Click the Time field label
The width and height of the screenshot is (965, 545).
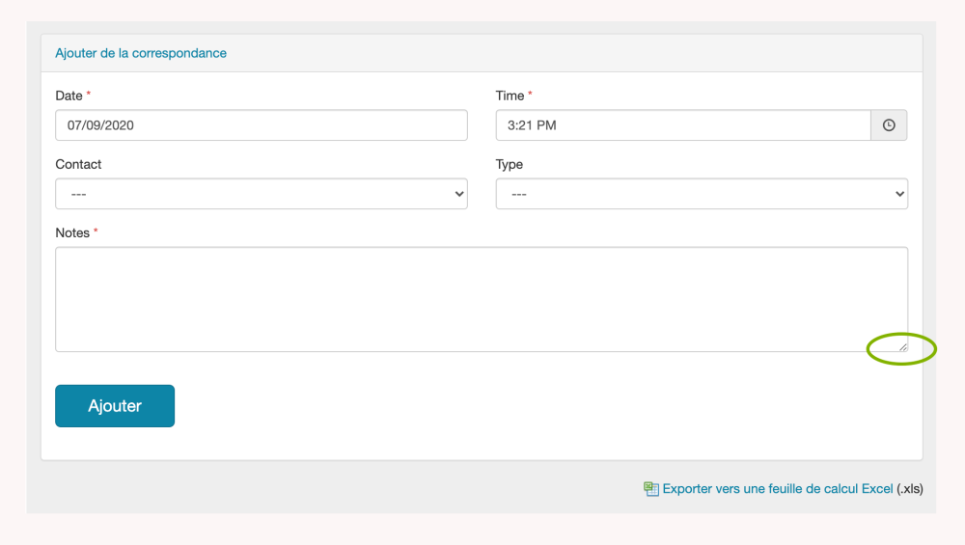[x=510, y=95]
